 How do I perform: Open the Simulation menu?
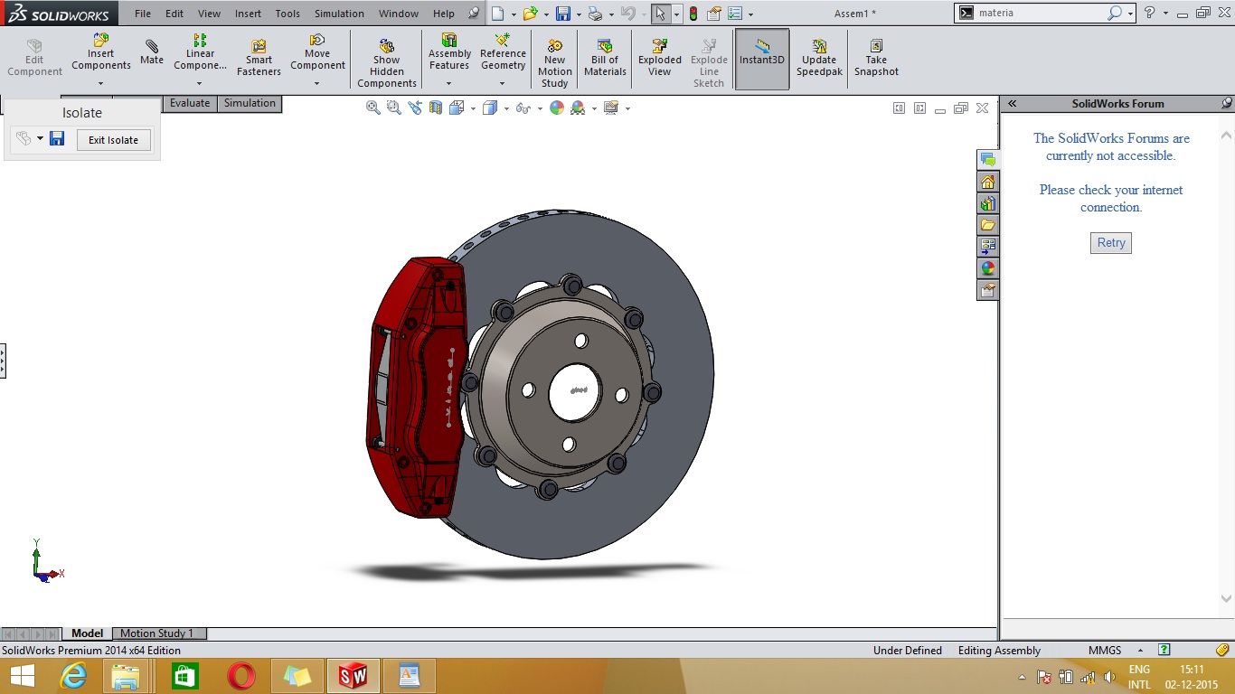point(339,14)
